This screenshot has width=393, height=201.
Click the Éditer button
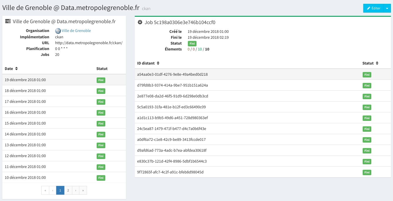[x=373, y=8]
